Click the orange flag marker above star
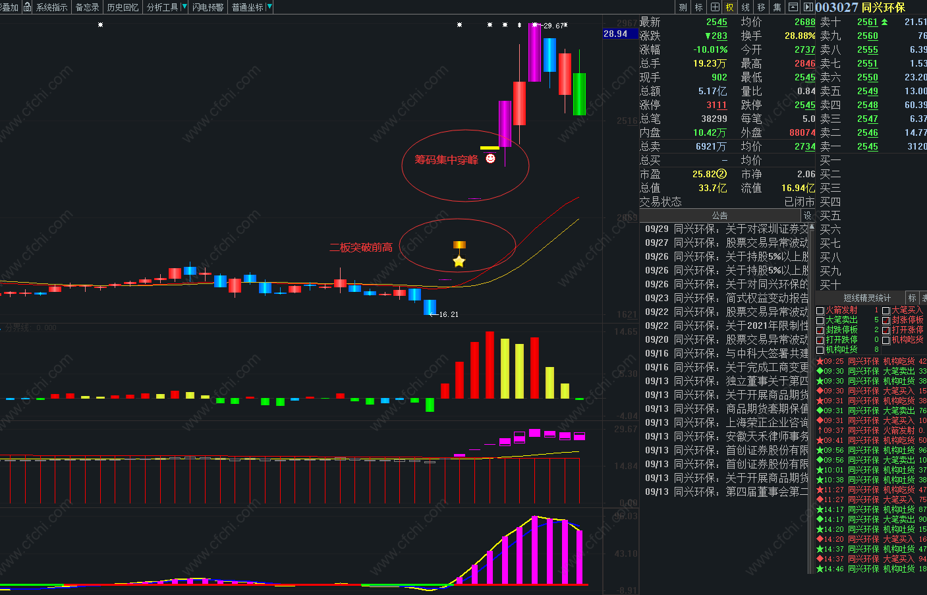 (459, 244)
